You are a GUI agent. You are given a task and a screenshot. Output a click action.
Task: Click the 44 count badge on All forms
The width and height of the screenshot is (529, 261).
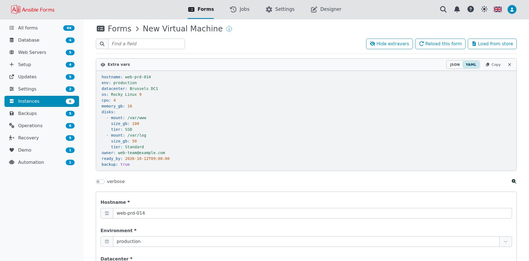[69, 28]
